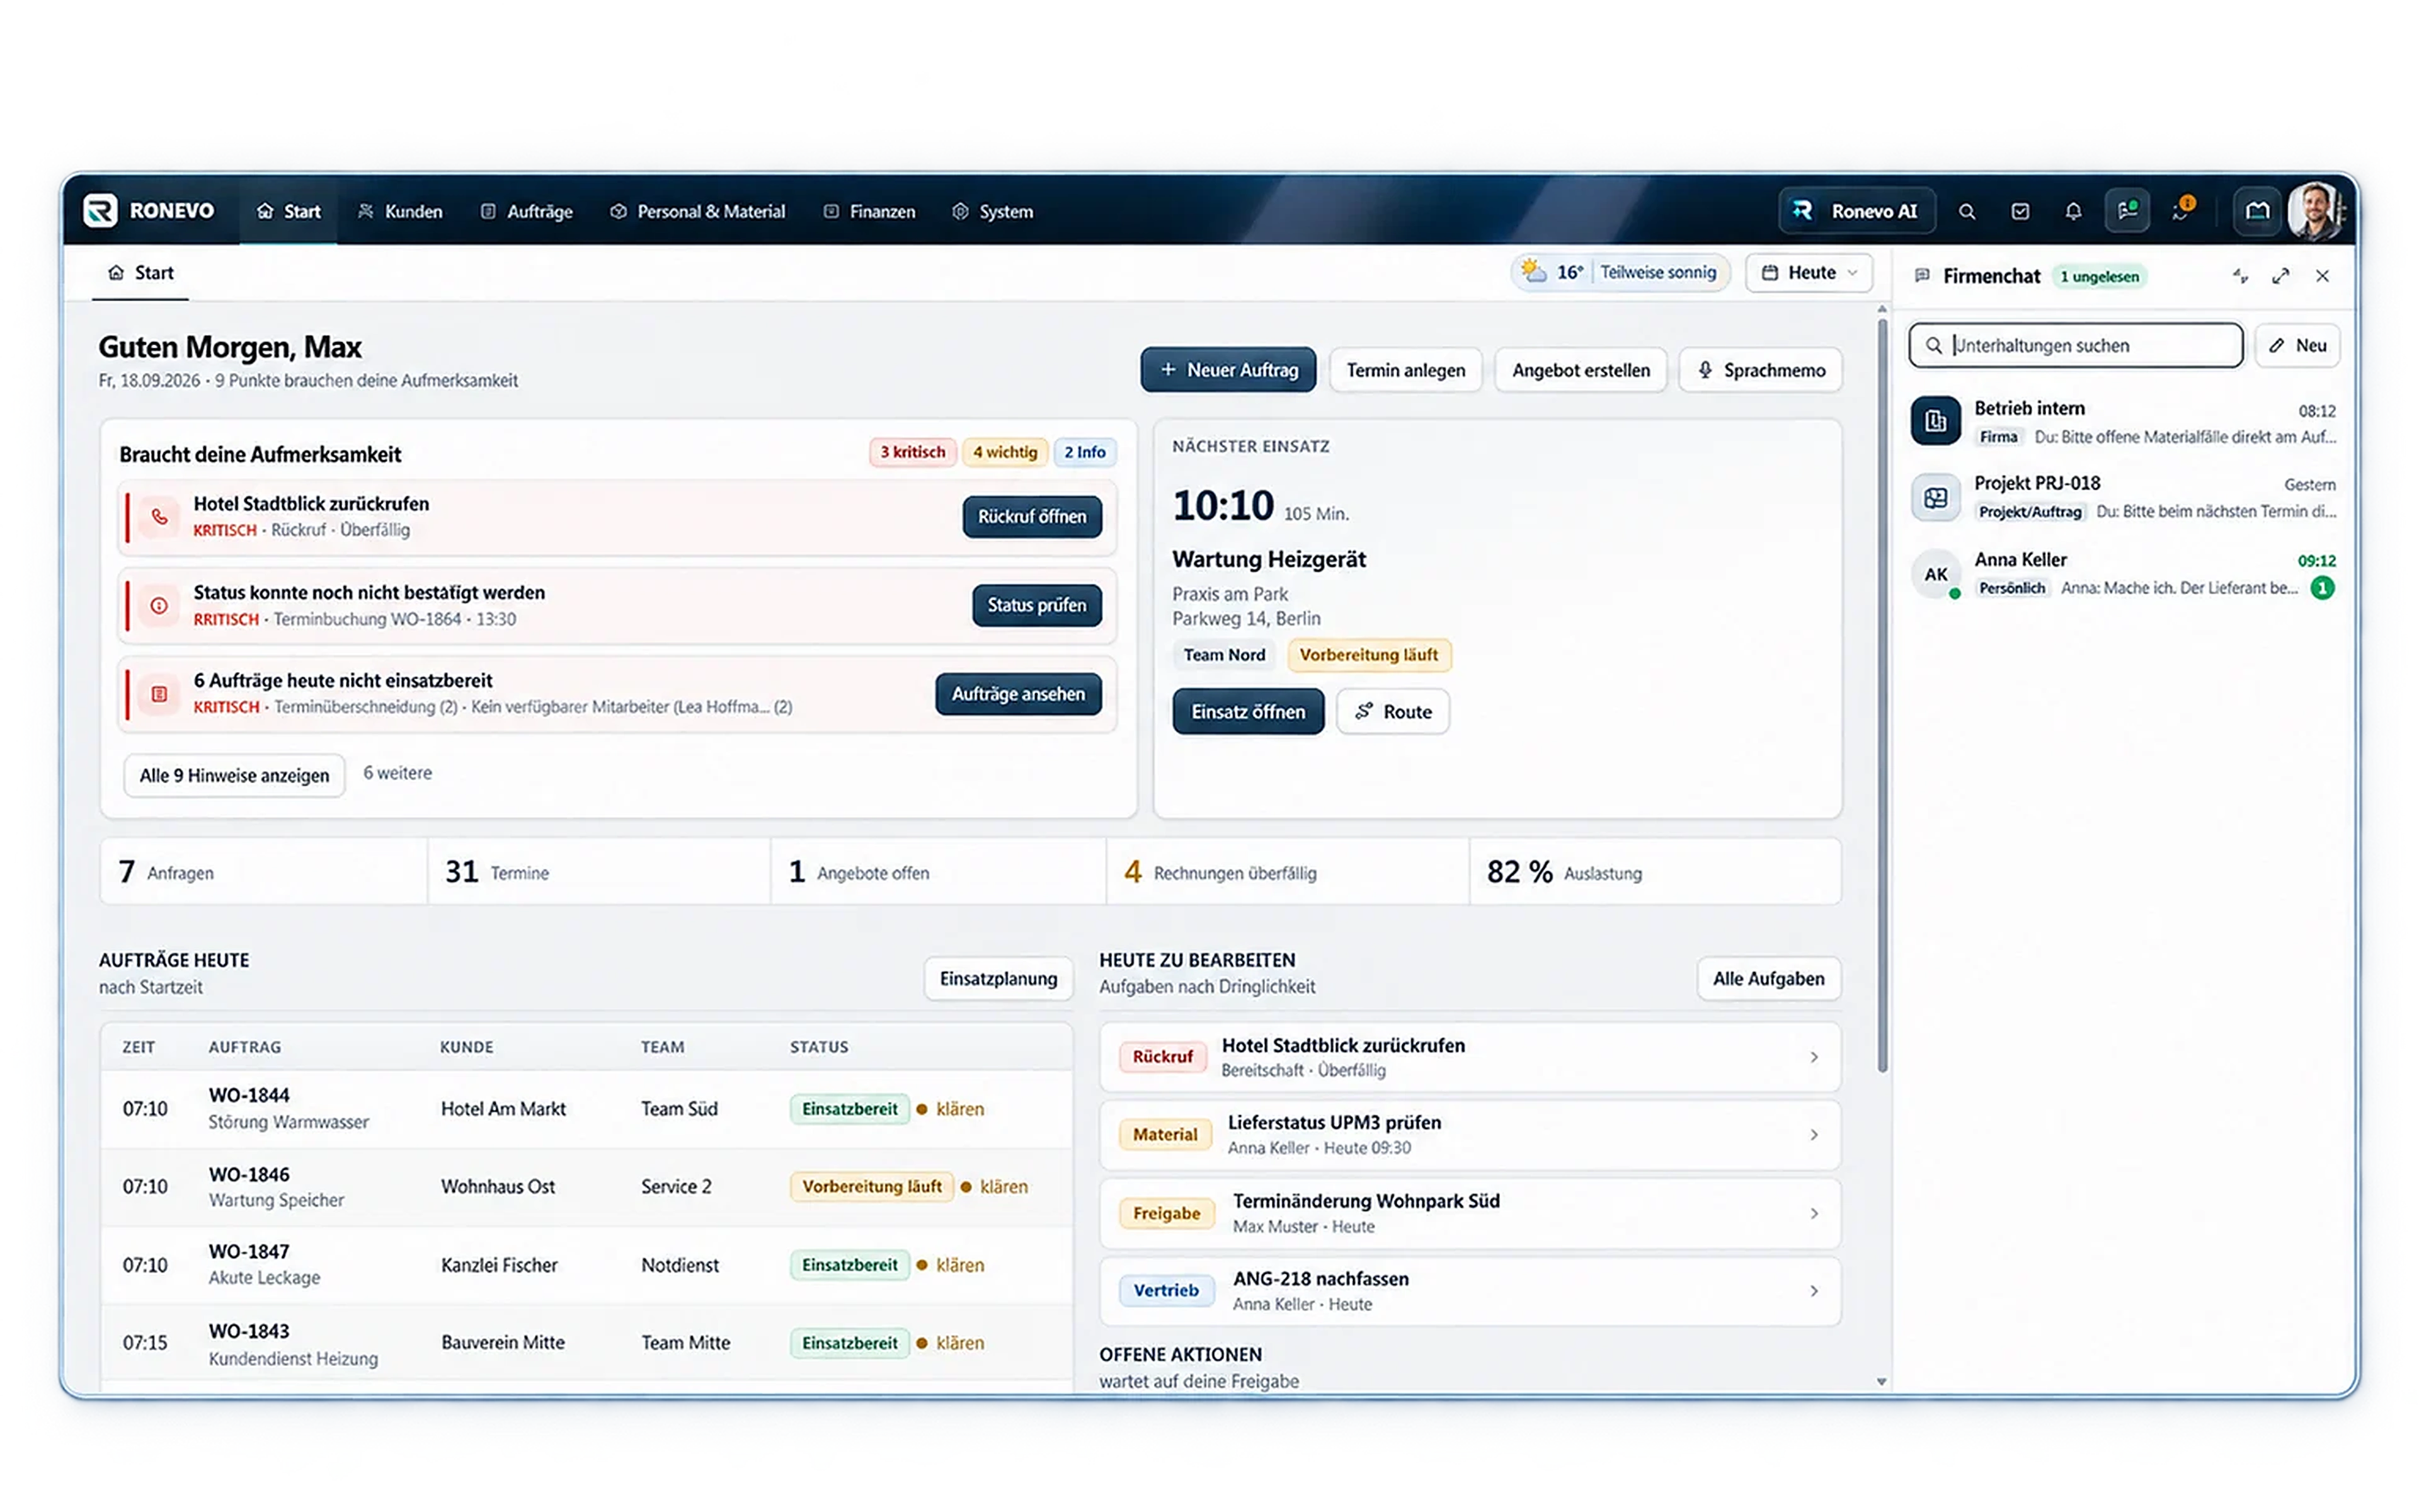Click warning icon of Status alert
The image size is (2419, 1512).
(x=159, y=606)
